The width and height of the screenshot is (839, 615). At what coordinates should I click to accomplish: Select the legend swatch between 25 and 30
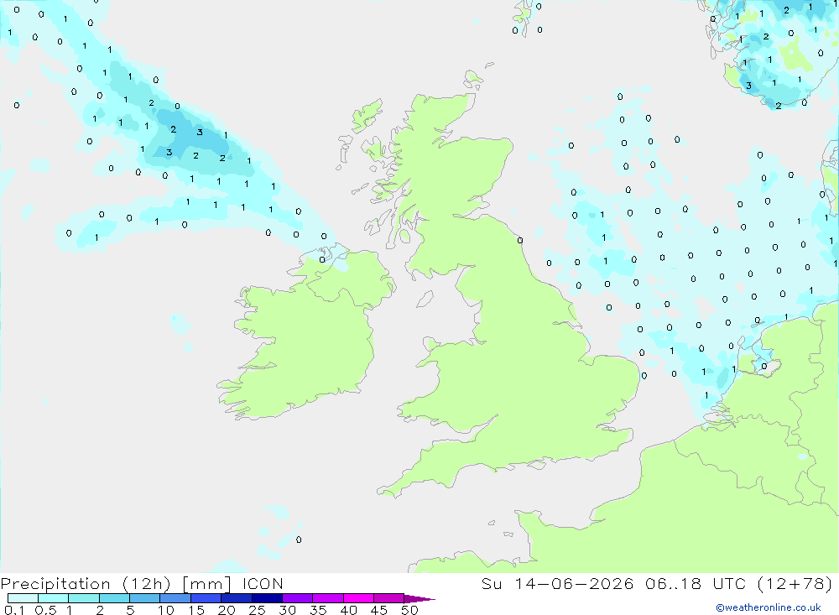[267, 598]
